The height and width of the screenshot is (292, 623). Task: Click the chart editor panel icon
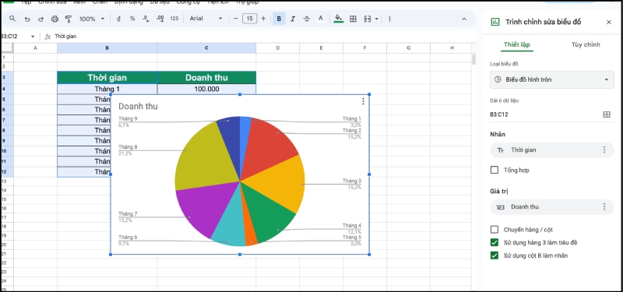point(495,22)
